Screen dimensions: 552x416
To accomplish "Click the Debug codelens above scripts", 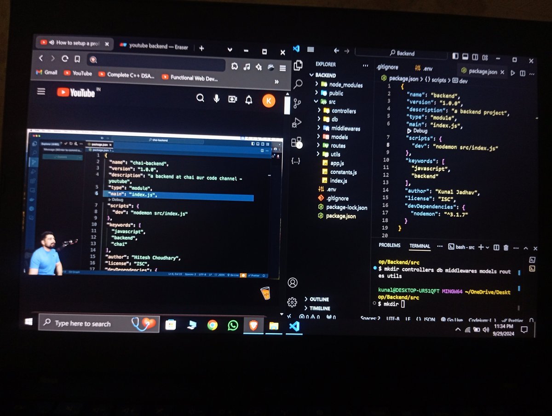I will [417, 131].
